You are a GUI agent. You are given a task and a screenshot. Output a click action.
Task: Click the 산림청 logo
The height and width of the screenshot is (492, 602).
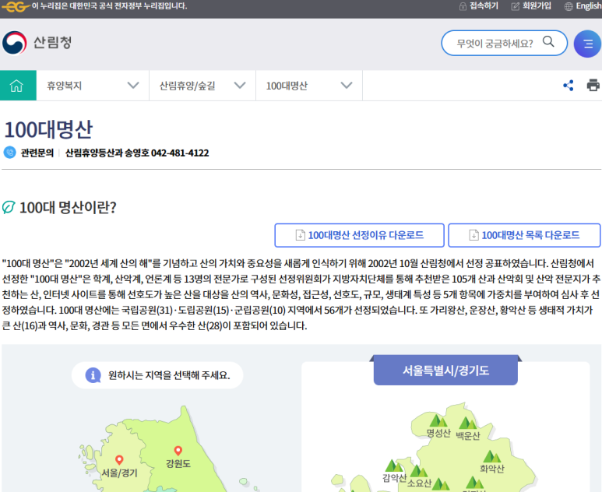click(x=37, y=43)
